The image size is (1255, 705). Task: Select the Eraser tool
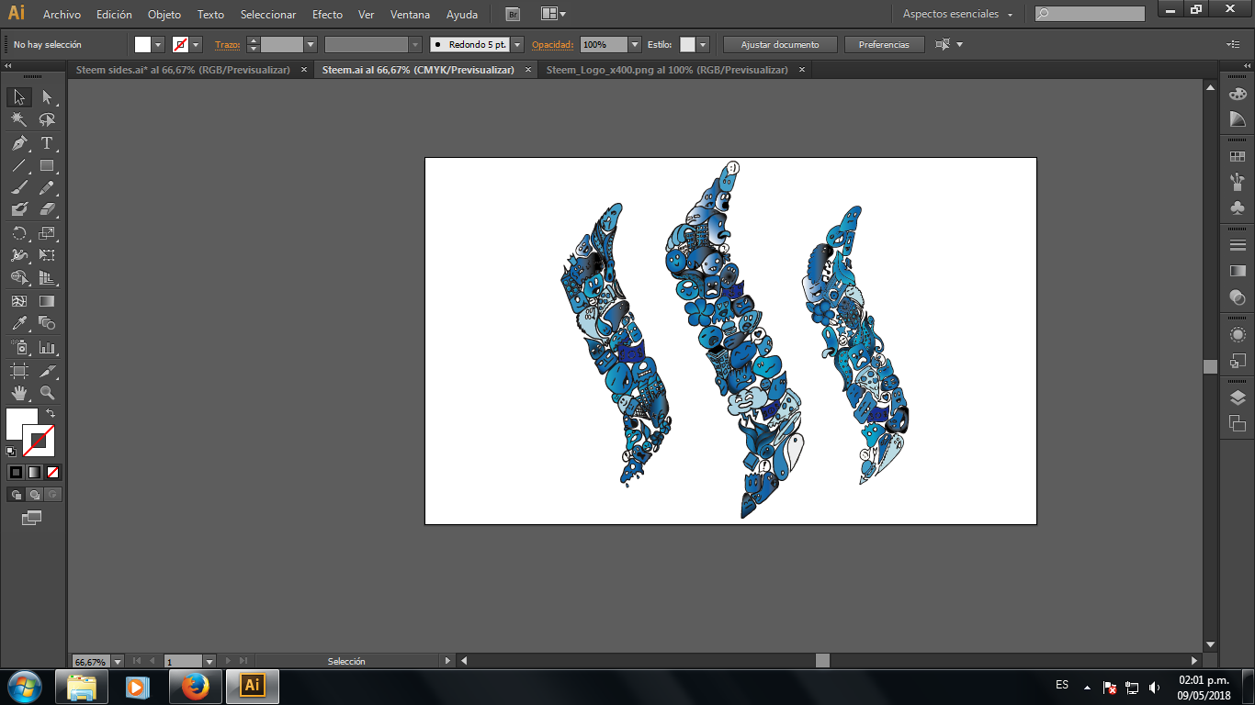pos(47,210)
